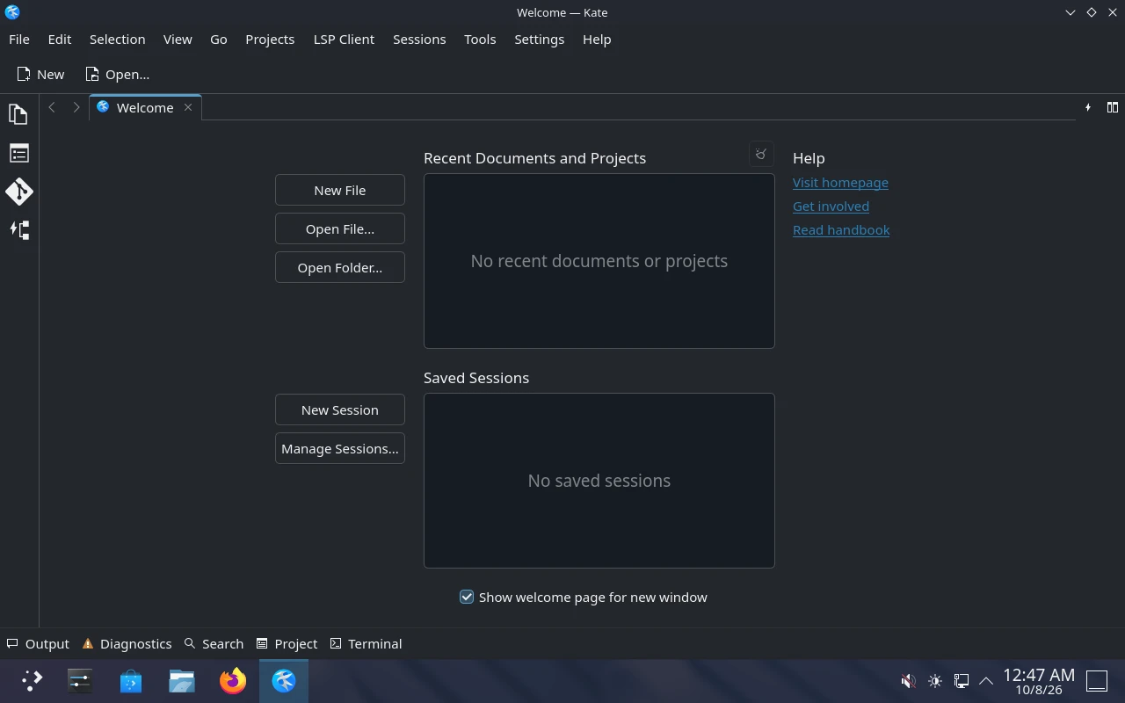Close the Welcome tab
The width and height of the screenshot is (1125, 703).
coord(188,107)
